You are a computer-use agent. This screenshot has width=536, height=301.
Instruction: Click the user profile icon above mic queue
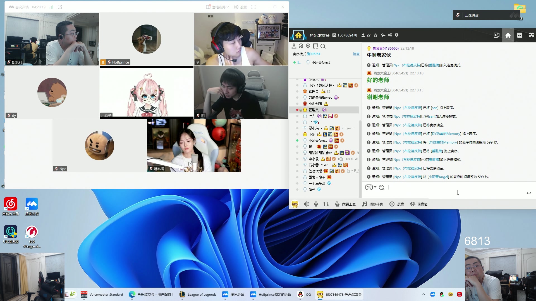coord(294,46)
